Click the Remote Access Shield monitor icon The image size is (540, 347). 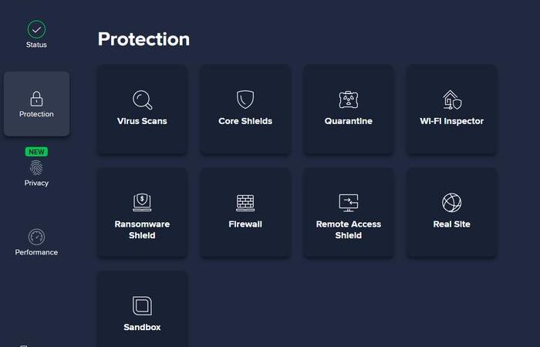pyautogui.click(x=349, y=203)
